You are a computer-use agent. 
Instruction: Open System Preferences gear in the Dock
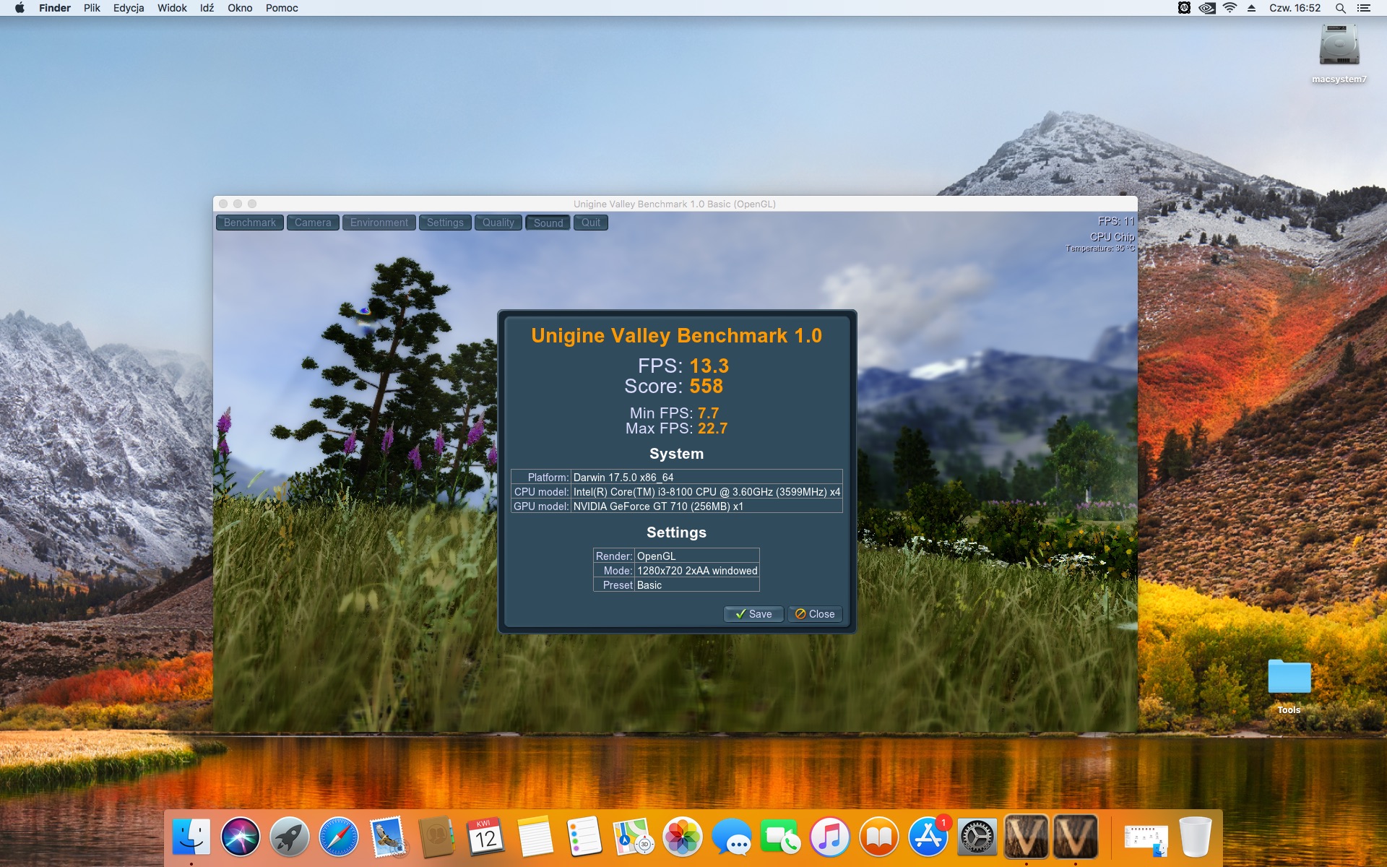pos(977,838)
